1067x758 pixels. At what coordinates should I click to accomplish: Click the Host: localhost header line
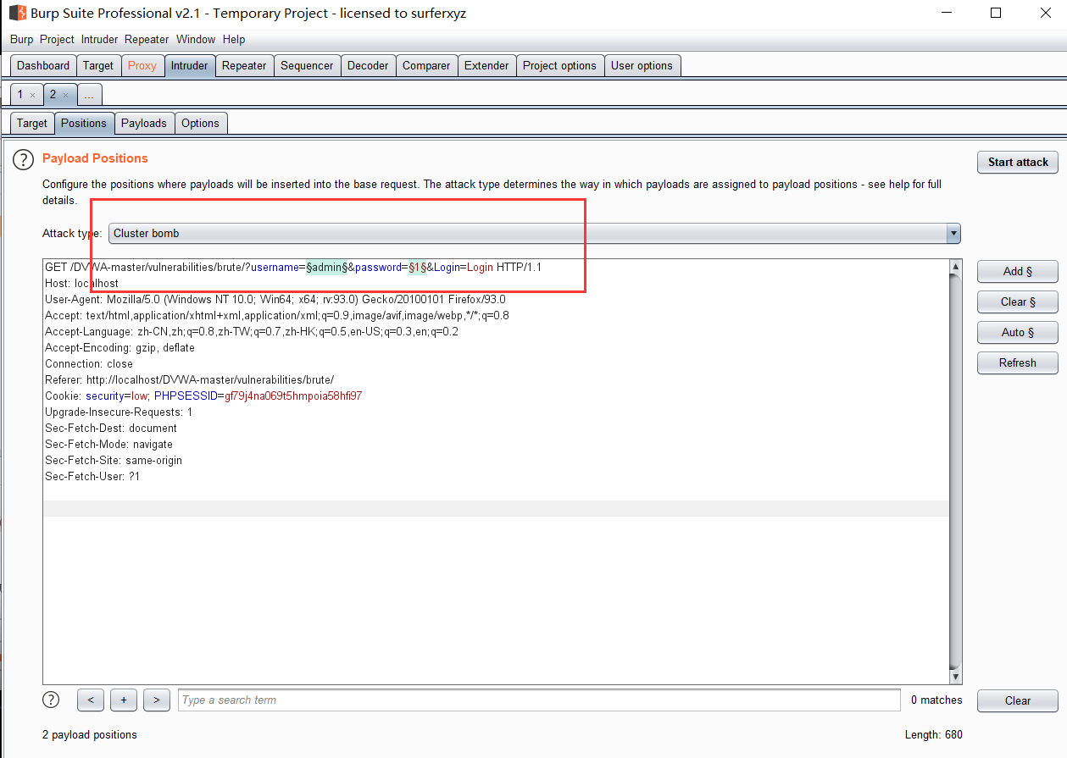(81, 284)
